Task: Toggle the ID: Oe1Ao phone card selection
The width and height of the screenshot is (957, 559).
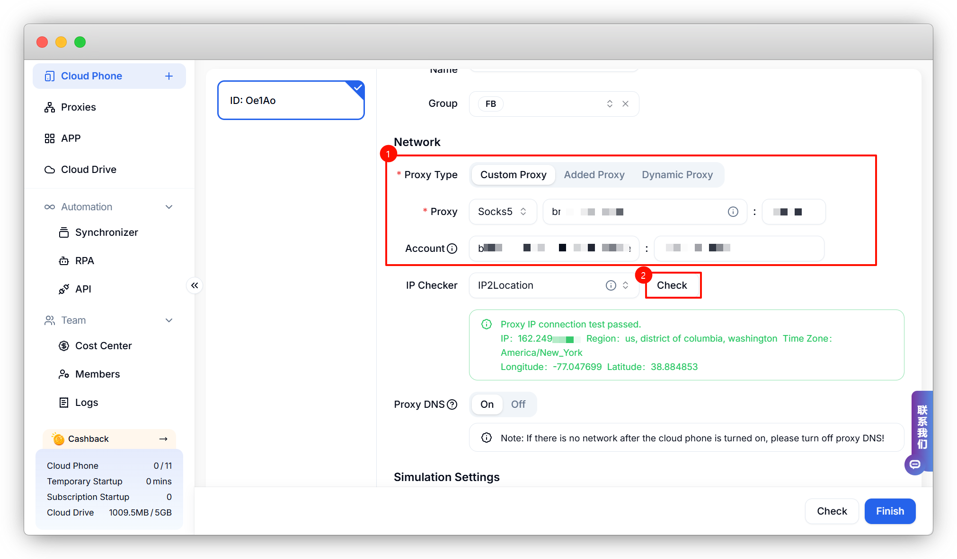Action: coord(291,100)
